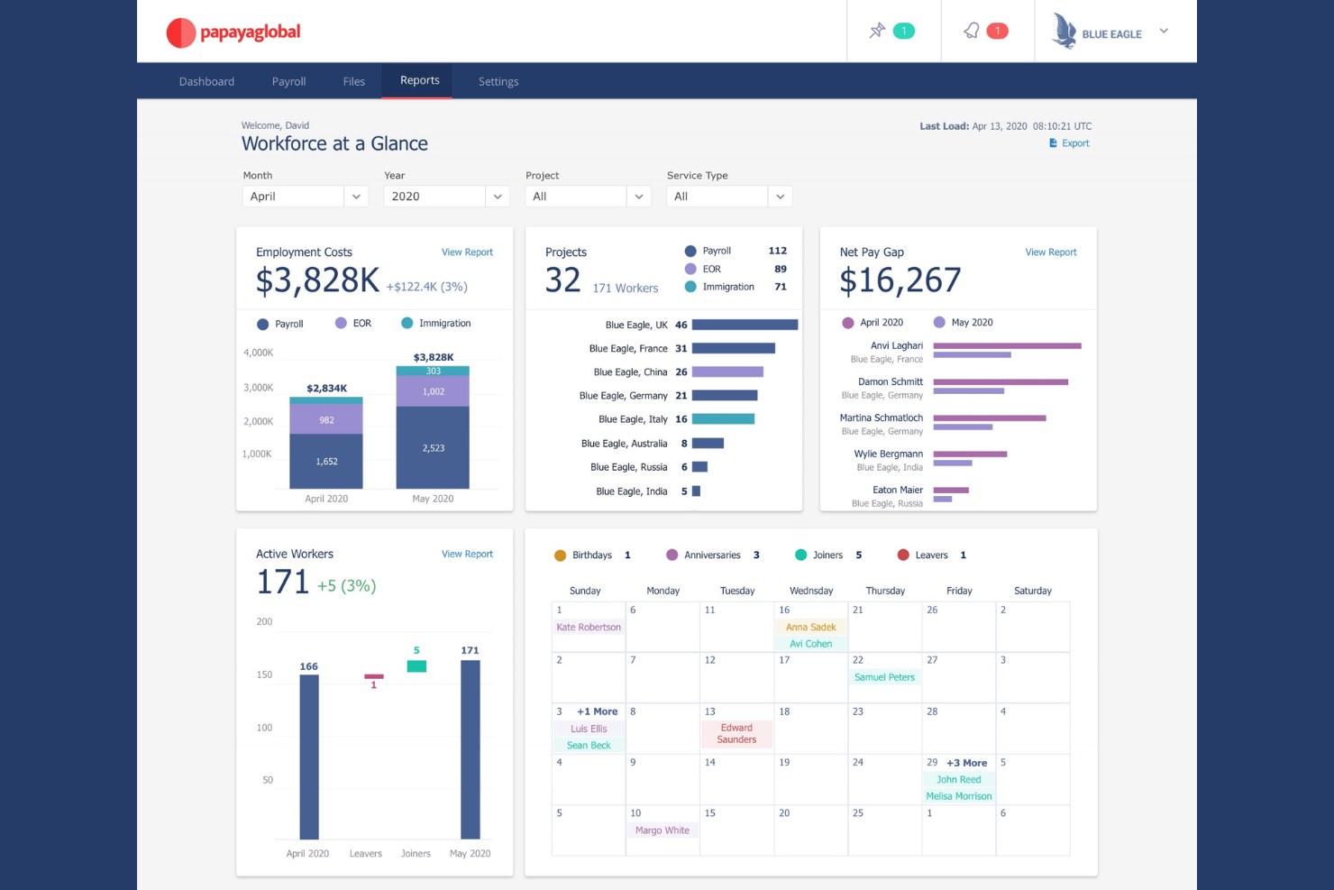Viewport: 1334px width, 890px height.
Task: Show +1 More events on Sunday 3
Action: point(597,711)
